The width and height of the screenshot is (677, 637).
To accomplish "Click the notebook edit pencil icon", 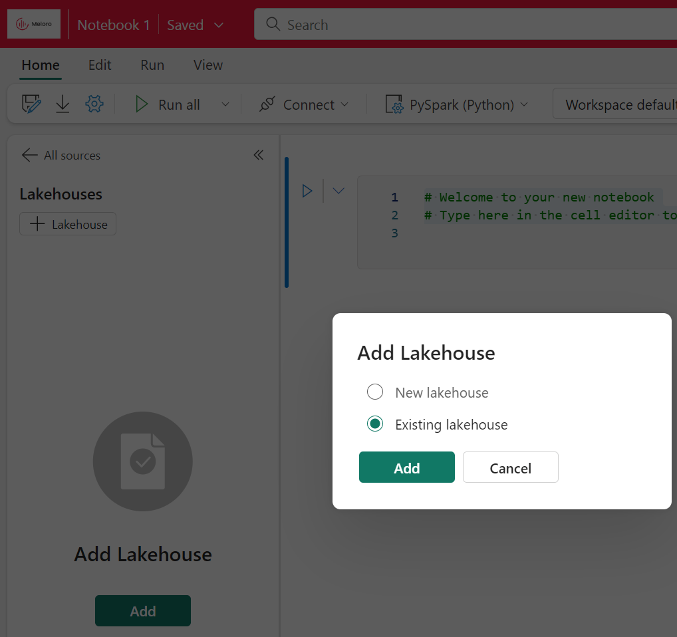I will [31, 104].
